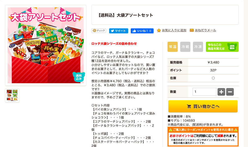Select the small product thumbnail image
The image size is (248, 147).
(x=12, y=95)
